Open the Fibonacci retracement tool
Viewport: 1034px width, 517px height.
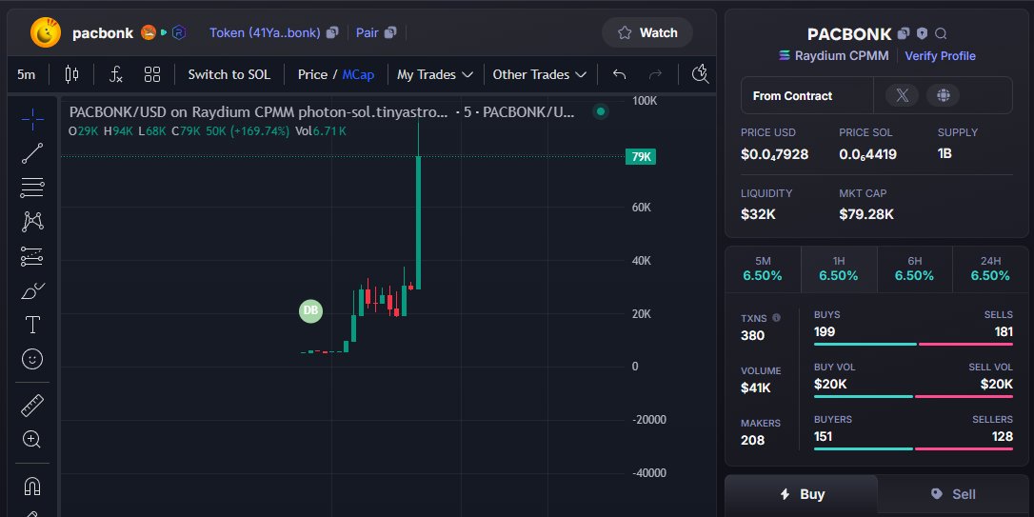click(x=32, y=188)
